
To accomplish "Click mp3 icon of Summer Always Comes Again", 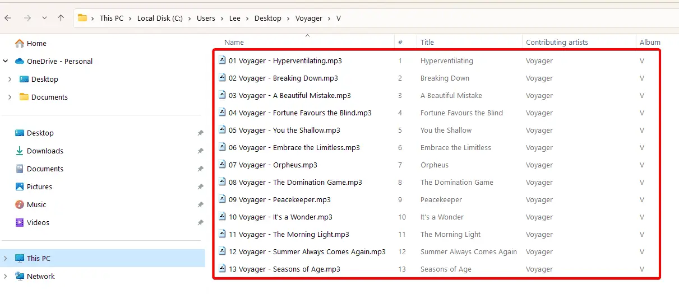I will 222,251.
